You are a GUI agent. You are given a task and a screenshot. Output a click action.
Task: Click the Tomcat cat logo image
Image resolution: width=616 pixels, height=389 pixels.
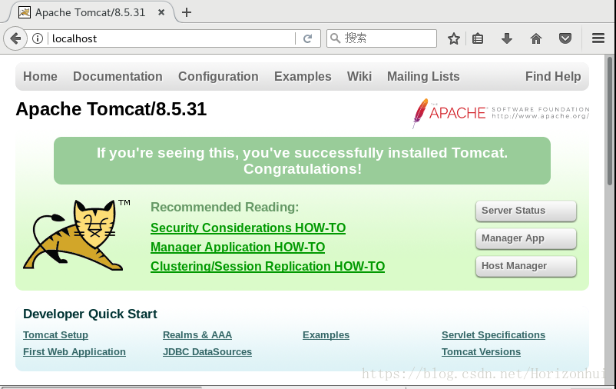pyautogui.click(x=76, y=235)
